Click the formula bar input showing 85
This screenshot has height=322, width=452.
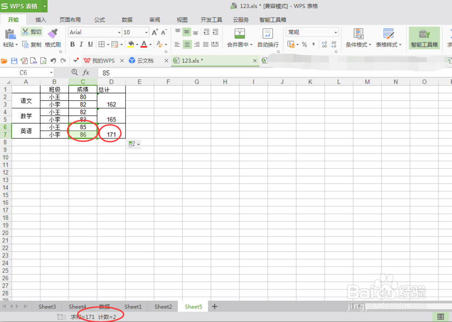click(x=274, y=73)
